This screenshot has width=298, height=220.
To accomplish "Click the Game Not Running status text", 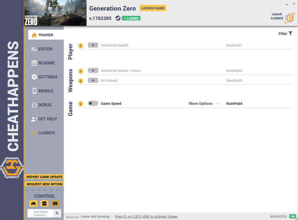I will tap(95, 216).
